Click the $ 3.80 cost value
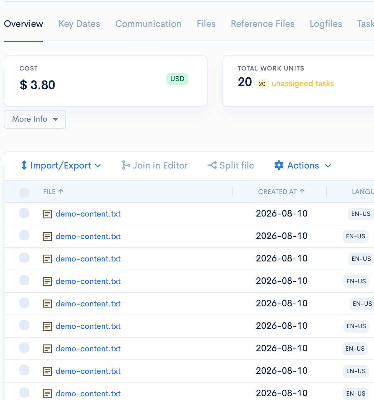Viewport: 374px width, 400px height. coord(37,85)
